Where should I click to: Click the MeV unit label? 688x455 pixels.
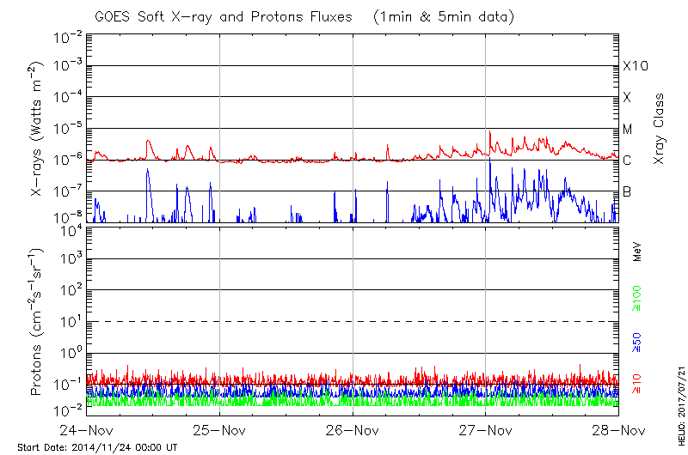coord(637,252)
